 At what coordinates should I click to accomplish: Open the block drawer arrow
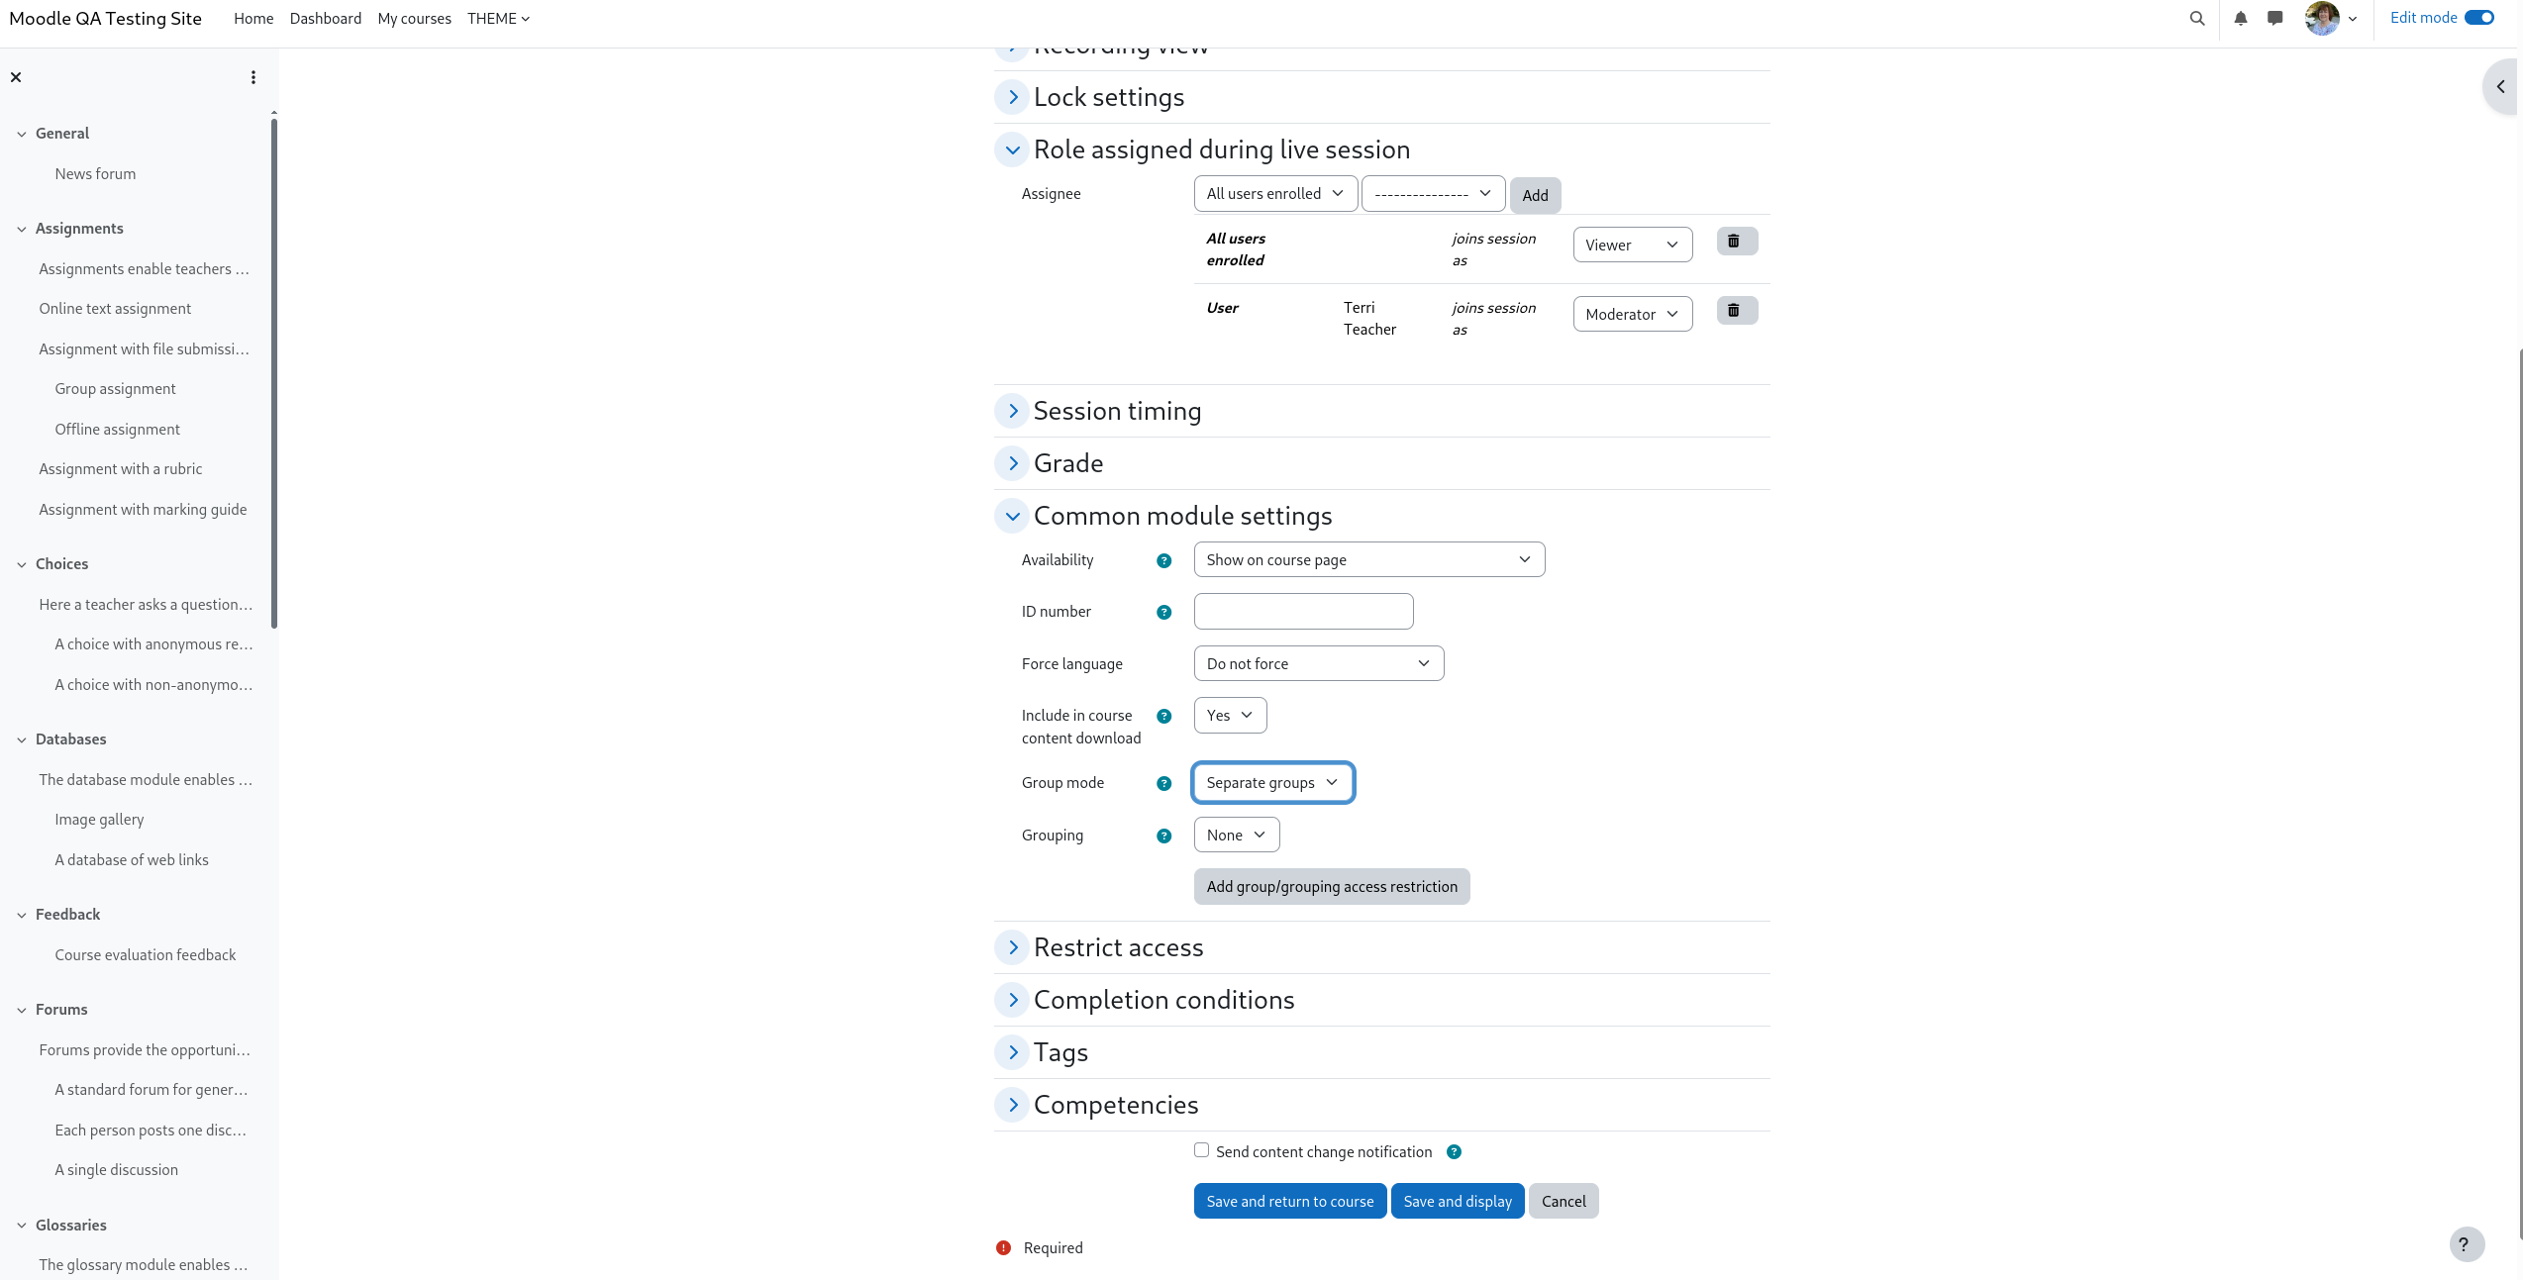(x=2502, y=87)
